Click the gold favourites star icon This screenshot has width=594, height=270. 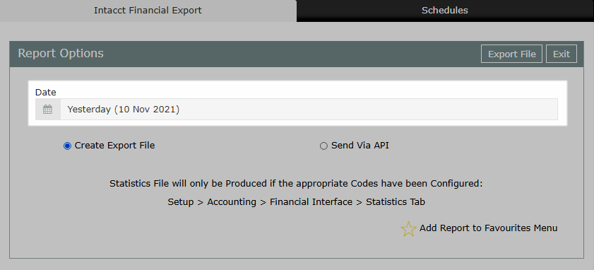tap(408, 229)
